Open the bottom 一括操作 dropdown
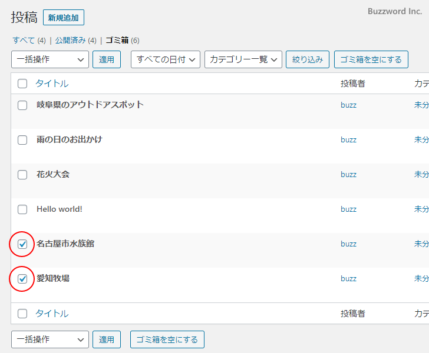The height and width of the screenshot is (353, 429). [x=50, y=339]
